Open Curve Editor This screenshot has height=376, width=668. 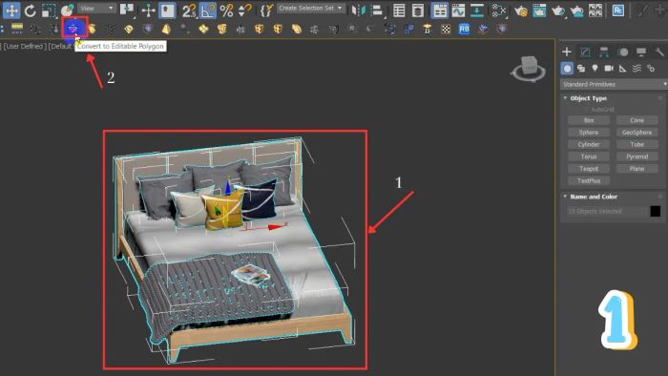pyautogui.click(x=458, y=10)
